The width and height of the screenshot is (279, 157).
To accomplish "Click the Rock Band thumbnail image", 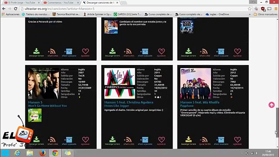I will pyautogui.click(x=187, y=27).
